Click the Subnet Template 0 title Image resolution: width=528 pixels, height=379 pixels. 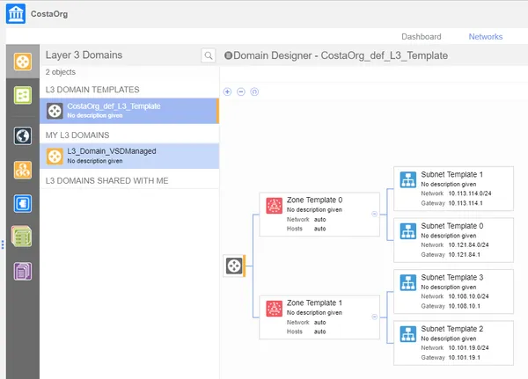tap(452, 226)
